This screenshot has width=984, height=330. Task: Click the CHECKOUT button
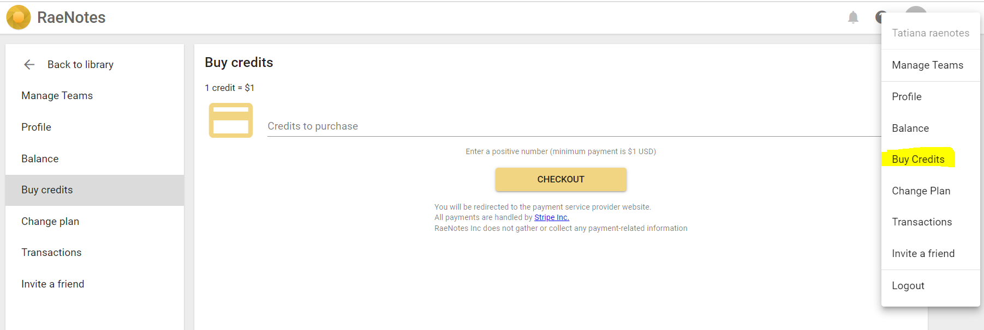560,179
